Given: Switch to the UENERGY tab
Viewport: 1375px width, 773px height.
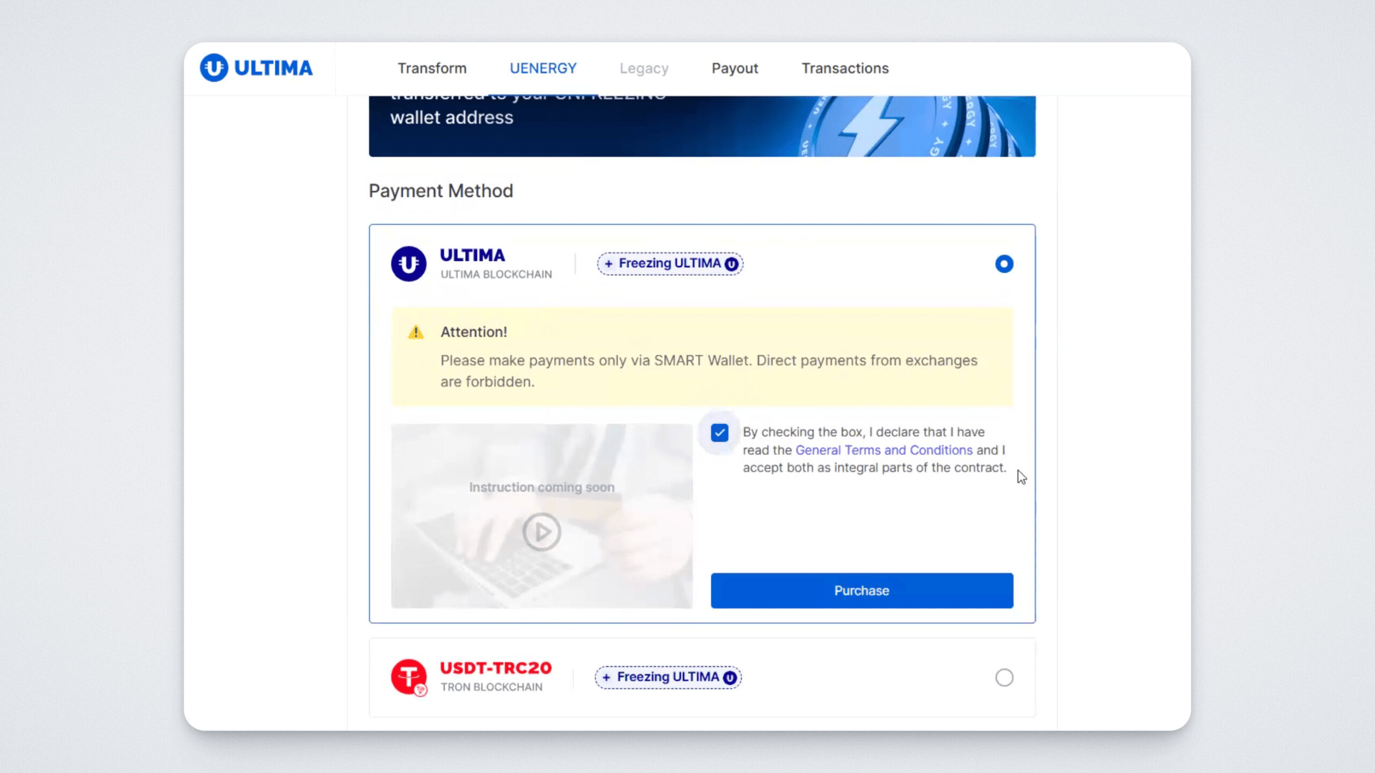Looking at the screenshot, I should 543,68.
